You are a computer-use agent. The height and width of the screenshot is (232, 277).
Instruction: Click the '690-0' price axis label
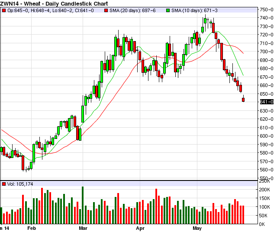pos(267,60)
